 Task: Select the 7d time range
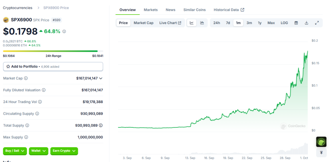tap(228, 23)
